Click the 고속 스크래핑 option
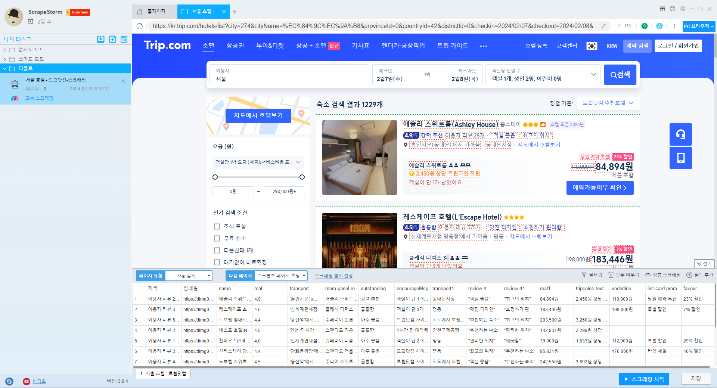 click(39, 98)
